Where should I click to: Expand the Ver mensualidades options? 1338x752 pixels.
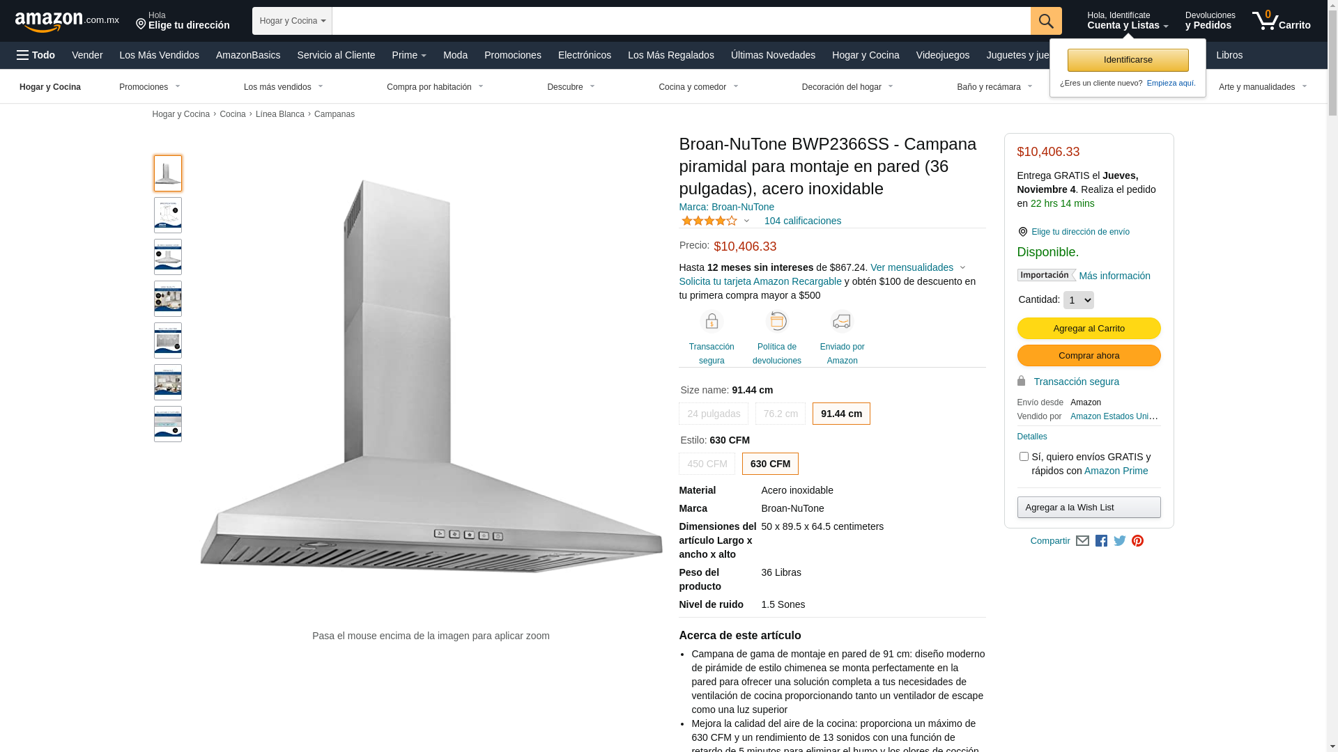click(x=918, y=267)
